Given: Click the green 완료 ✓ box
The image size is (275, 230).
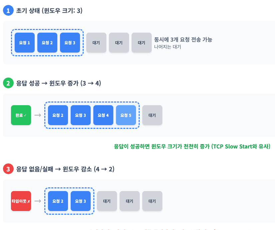Looking at the screenshot, I should [21, 115].
